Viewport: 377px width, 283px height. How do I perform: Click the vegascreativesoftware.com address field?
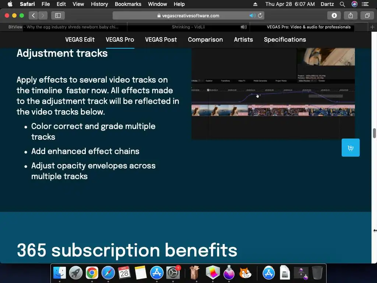point(188,15)
